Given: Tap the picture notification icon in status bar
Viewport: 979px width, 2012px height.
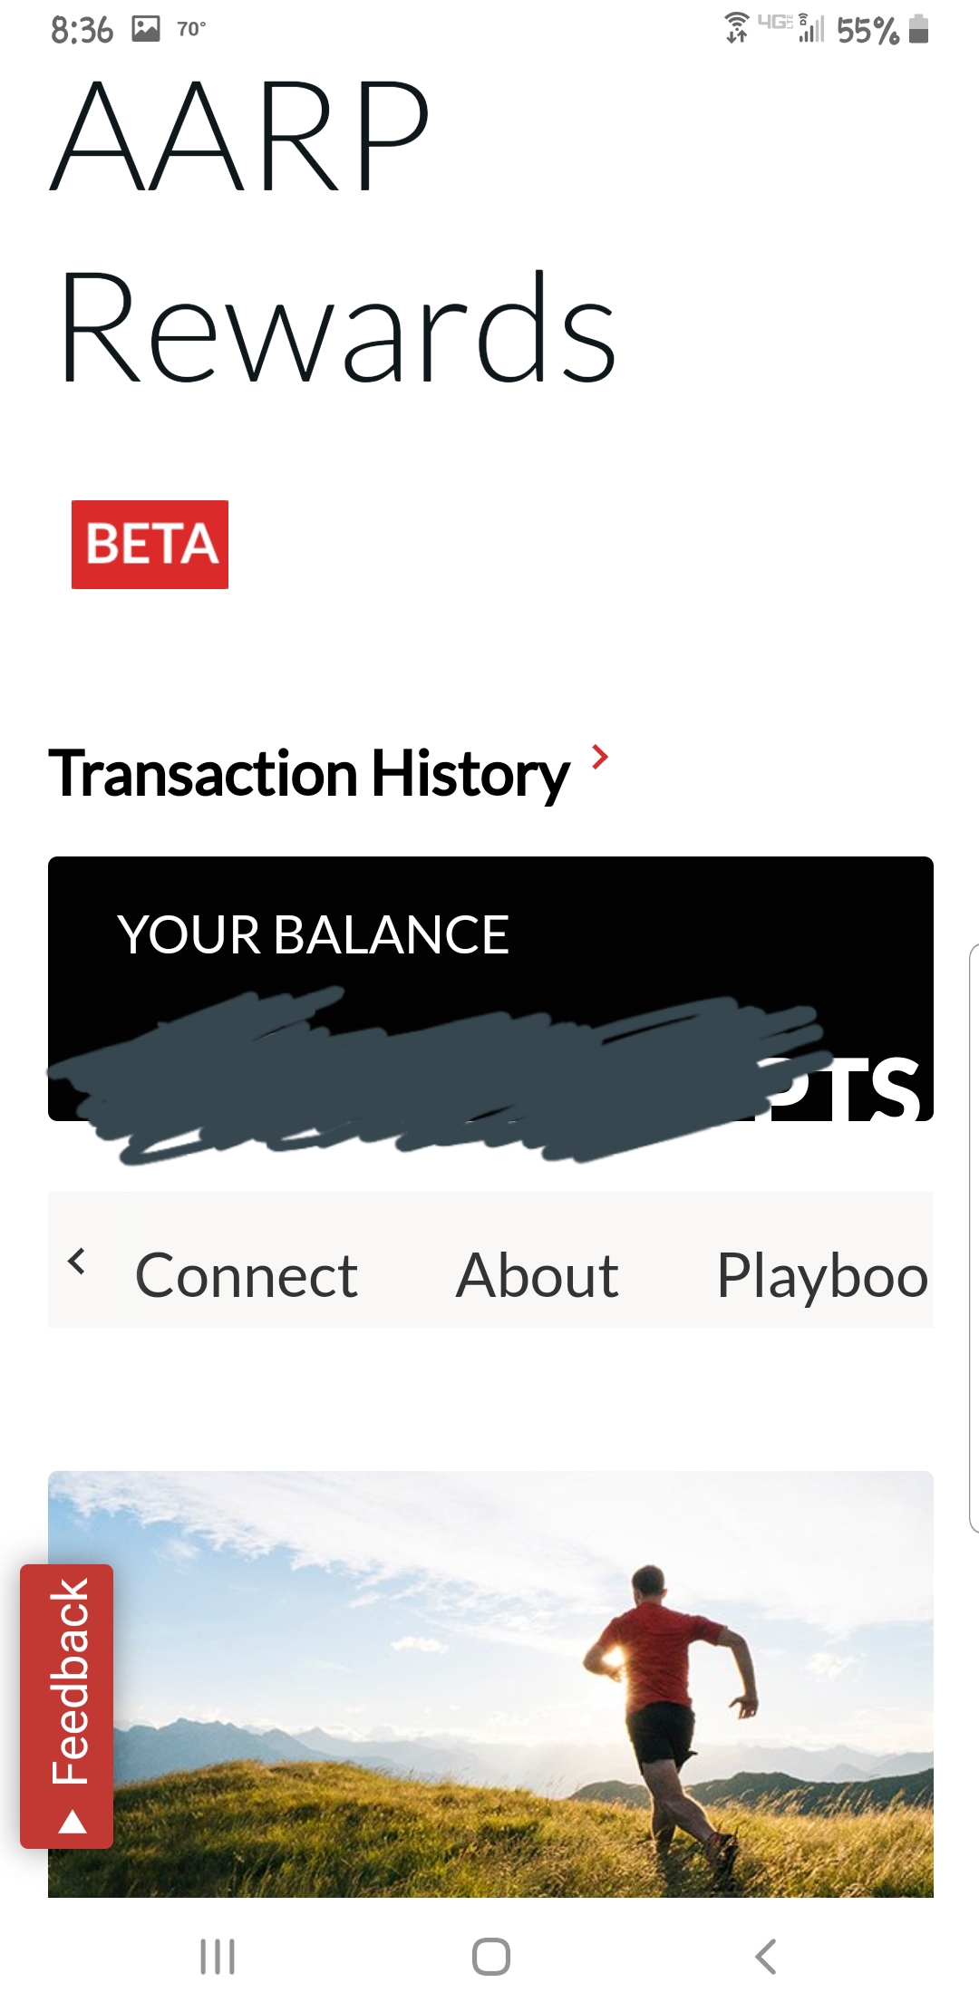Looking at the screenshot, I should (x=146, y=29).
